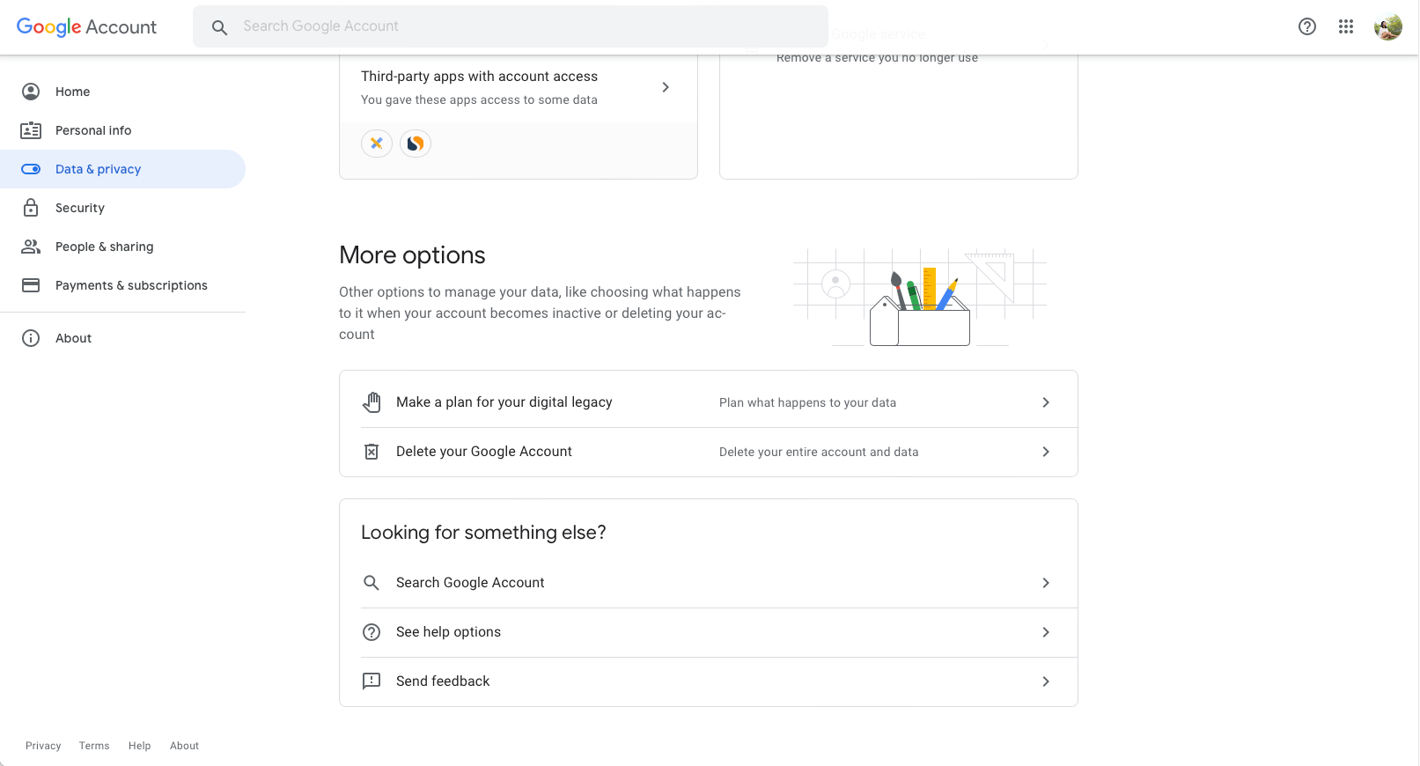1420x766 pixels.
Task: Open the search magnifier icon in top bar
Action: [219, 26]
